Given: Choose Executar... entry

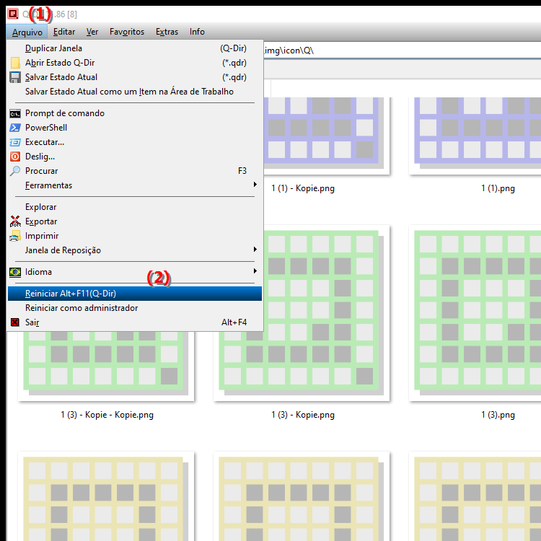Looking at the screenshot, I should [x=135, y=142].
